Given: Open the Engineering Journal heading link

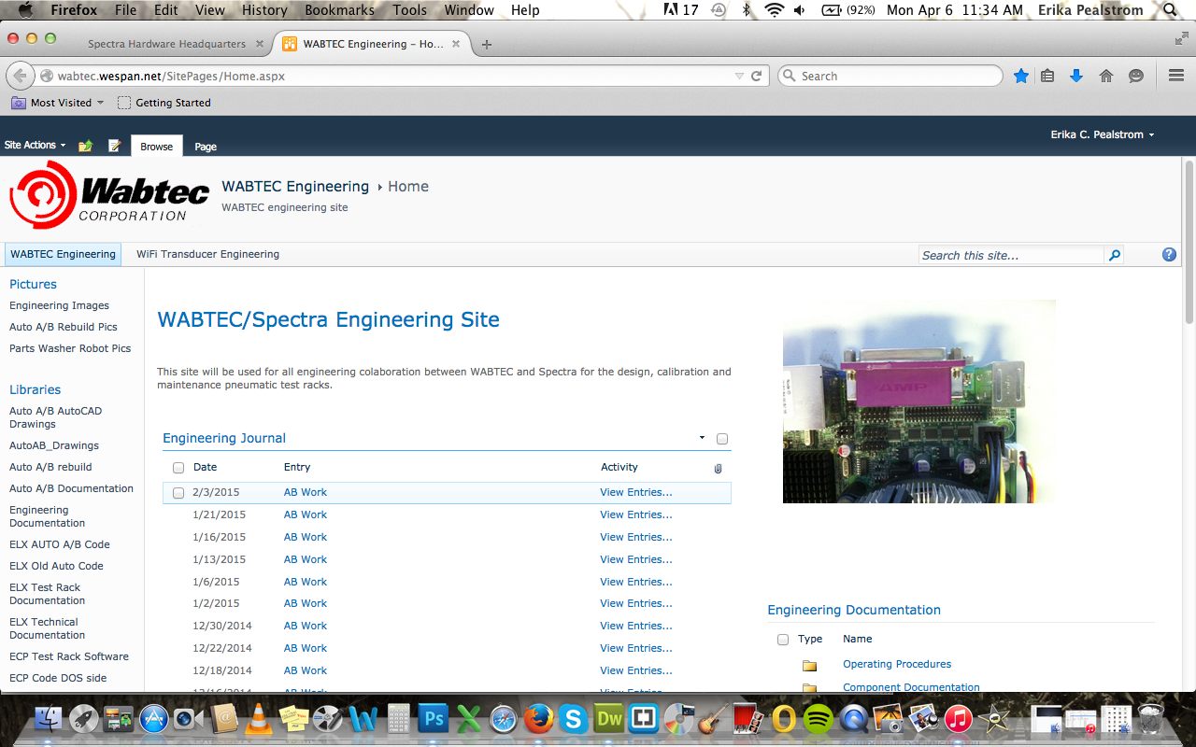Looking at the screenshot, I should (224, 438).
